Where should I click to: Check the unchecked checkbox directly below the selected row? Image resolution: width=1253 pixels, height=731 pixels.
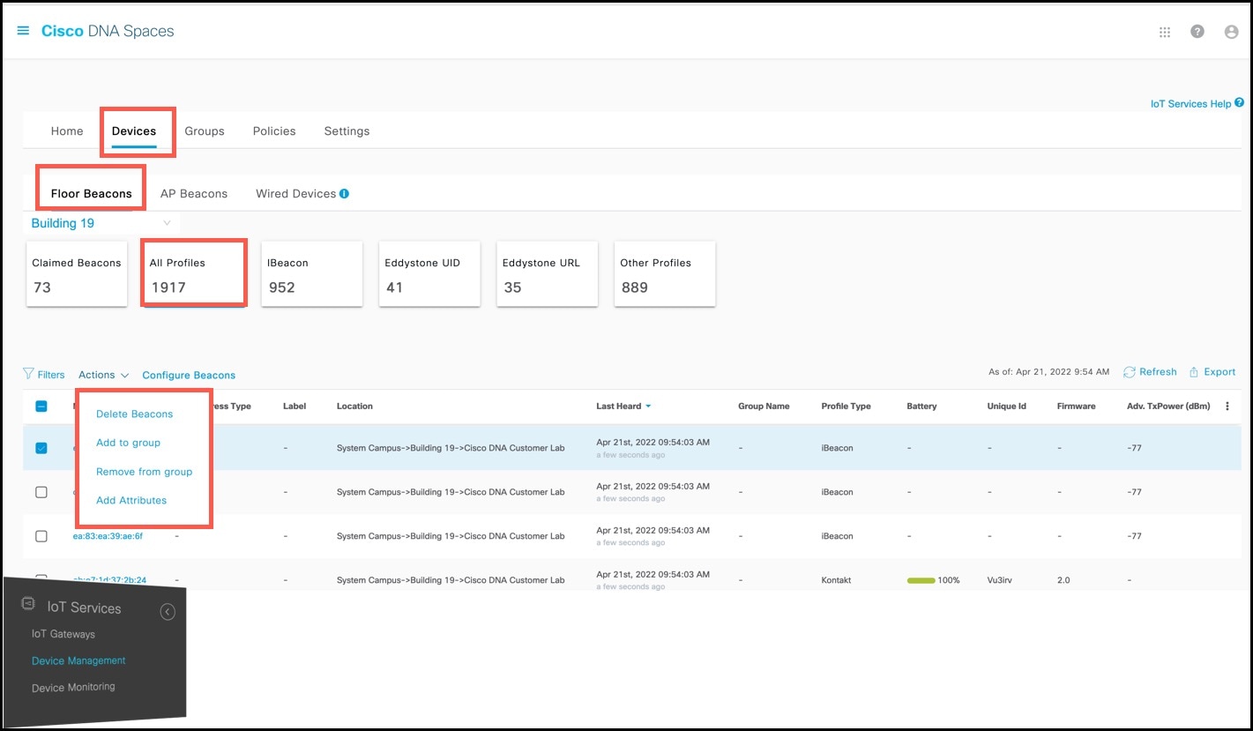[x=41, y=492]
